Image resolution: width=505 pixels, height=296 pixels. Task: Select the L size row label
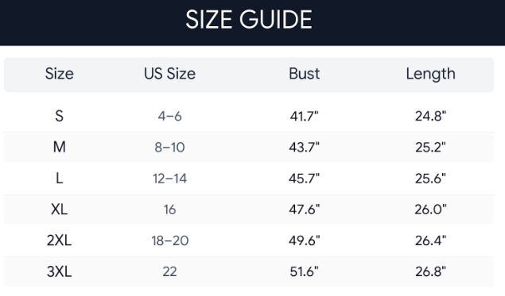tap(60, 179)
